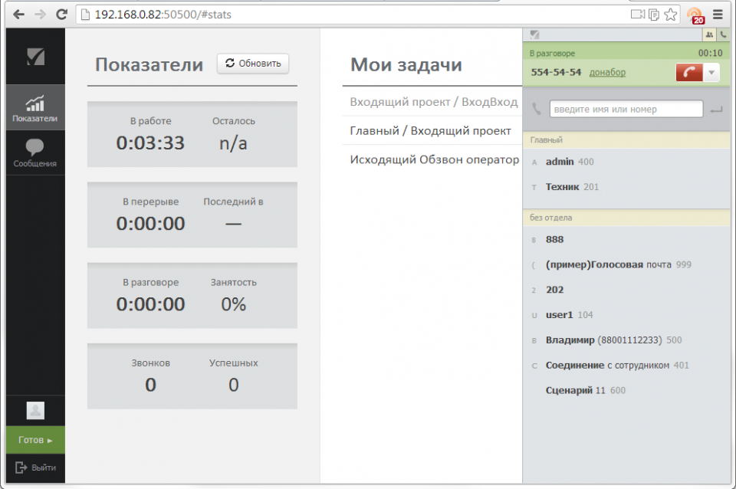Switch to contacts list panel icon
The width and height of the screenshot is (736, 489).
[709, 34]
